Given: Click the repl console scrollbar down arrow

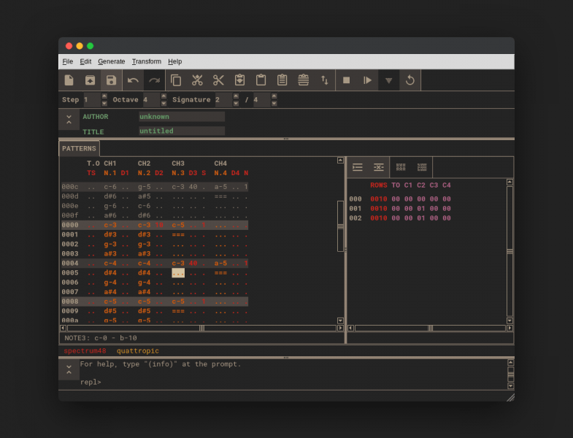Looking at the screenshot, I should [x=510, y=385].
